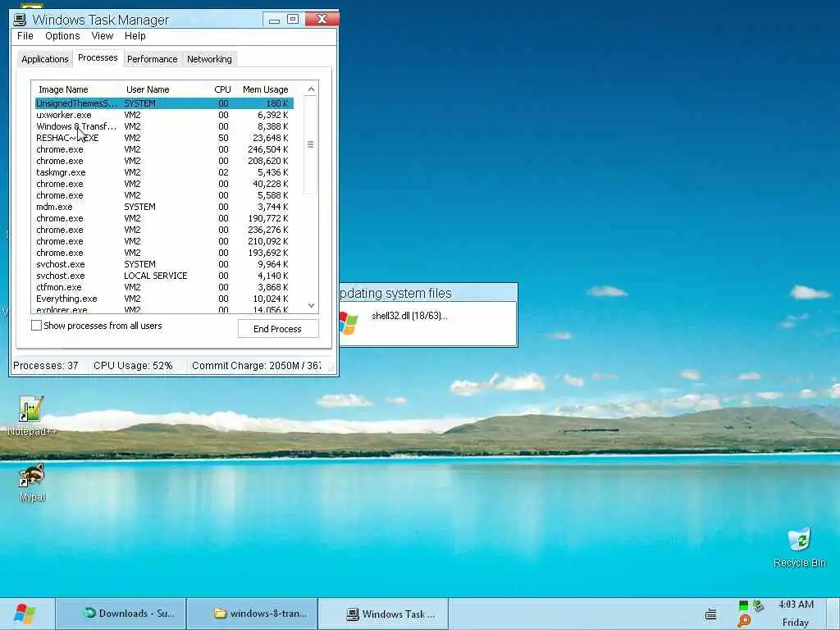
Task: Click the Windows flag logo in updating dialog
Action: [348, 323]
